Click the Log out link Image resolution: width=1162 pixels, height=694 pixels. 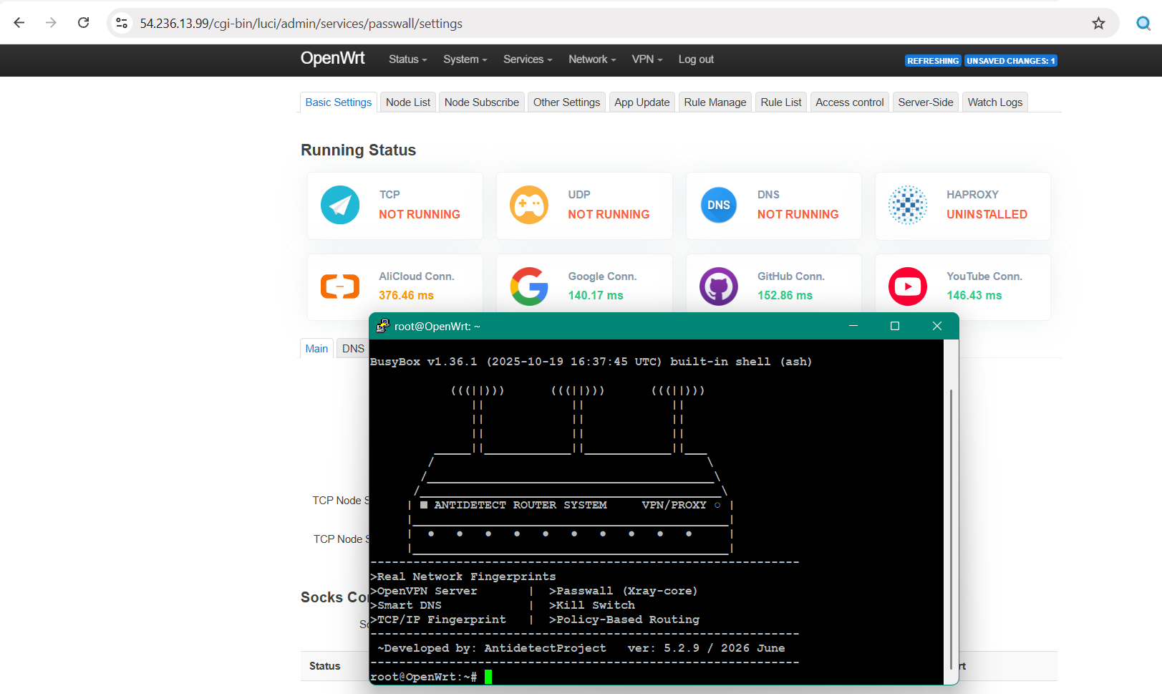pyautogui.click(x=696, y=59)
